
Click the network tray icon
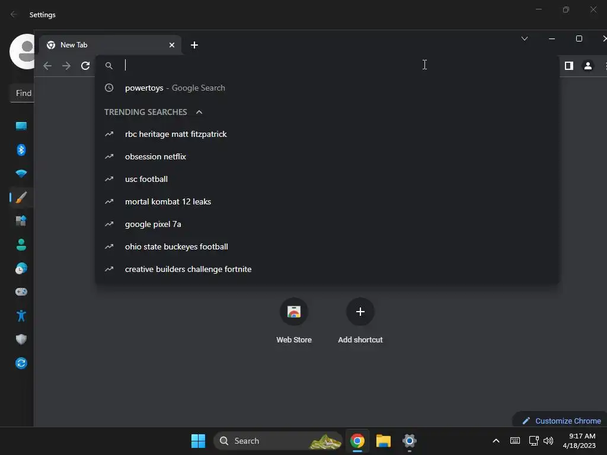534,441
